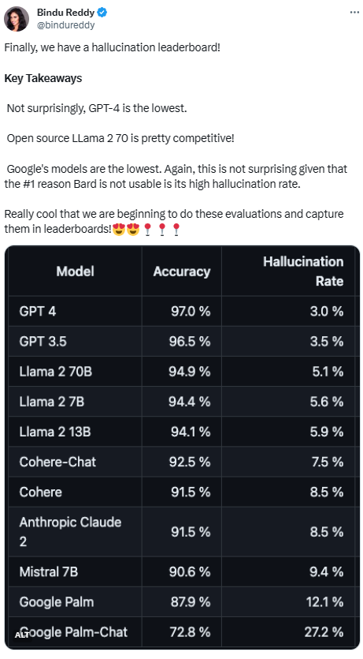The image size is (363, 659).
Task: Click the Hallucination Rate column header
Action: (303, 271)
